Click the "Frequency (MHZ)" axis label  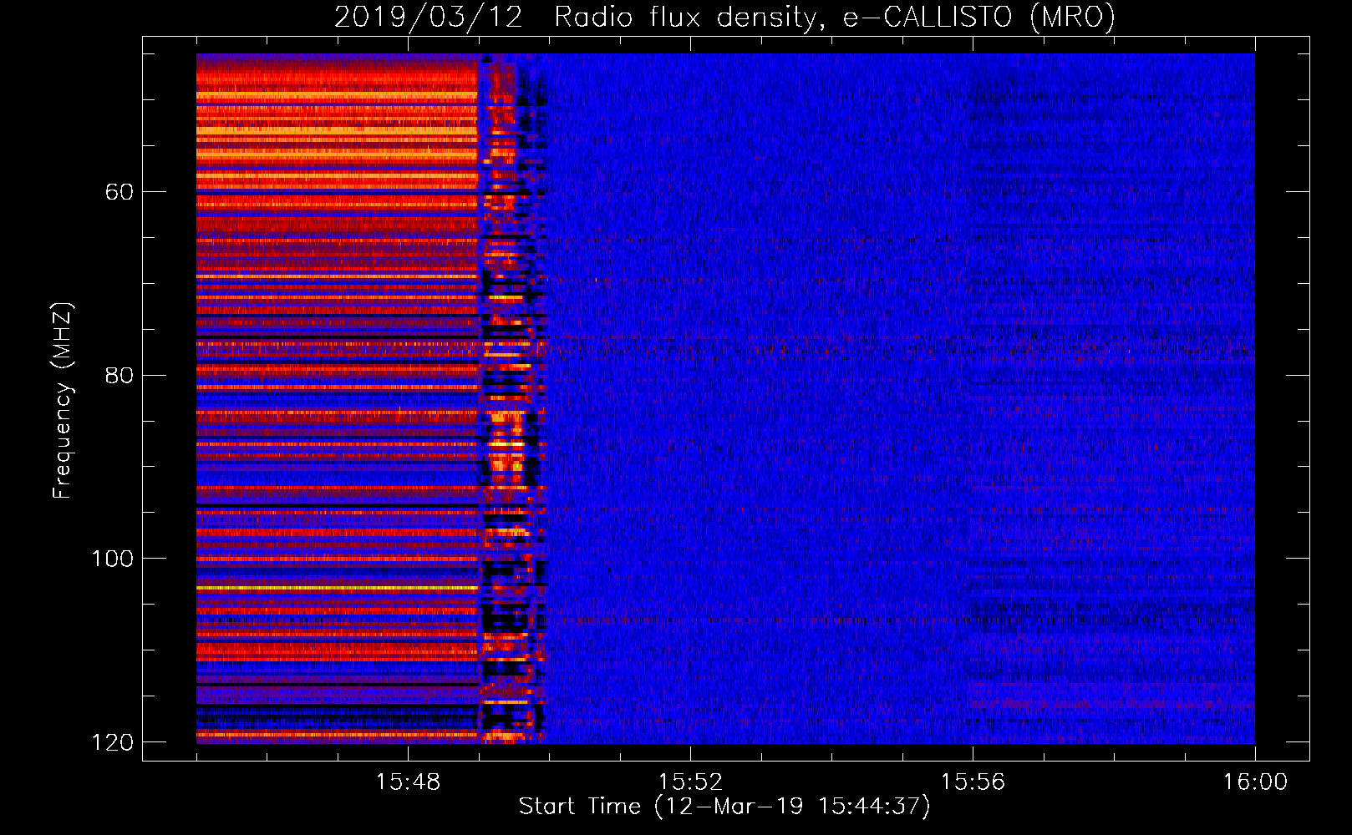(x=62, y=400)
